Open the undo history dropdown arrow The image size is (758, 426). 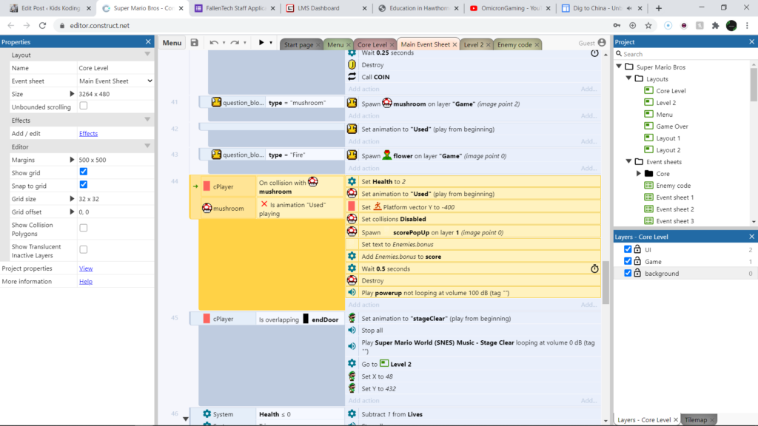[224, 42]
